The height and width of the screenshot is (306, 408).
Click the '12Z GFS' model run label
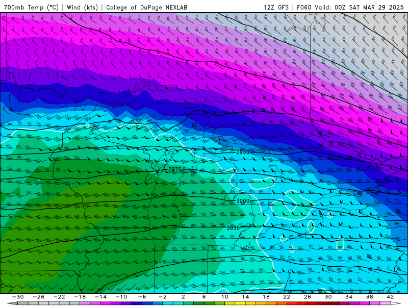coord(276,7)
